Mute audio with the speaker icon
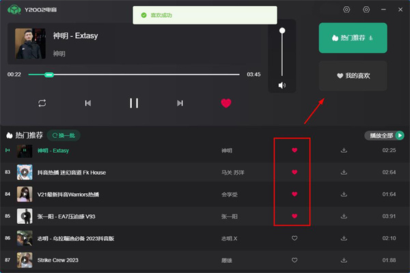Viewport: 410px width, 273px height. point(282,85)
